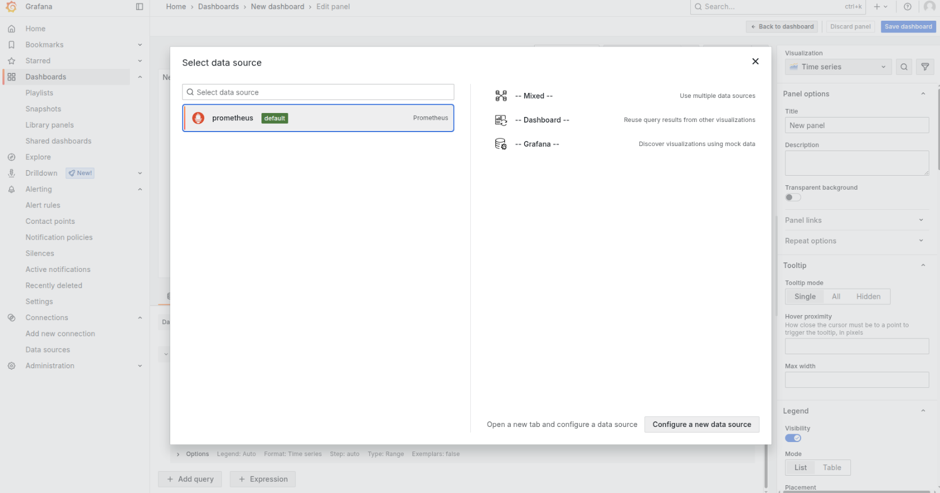Screen dimensions: 940x493
Task: Open the help question mark icon
Action: tap(908, 7)
